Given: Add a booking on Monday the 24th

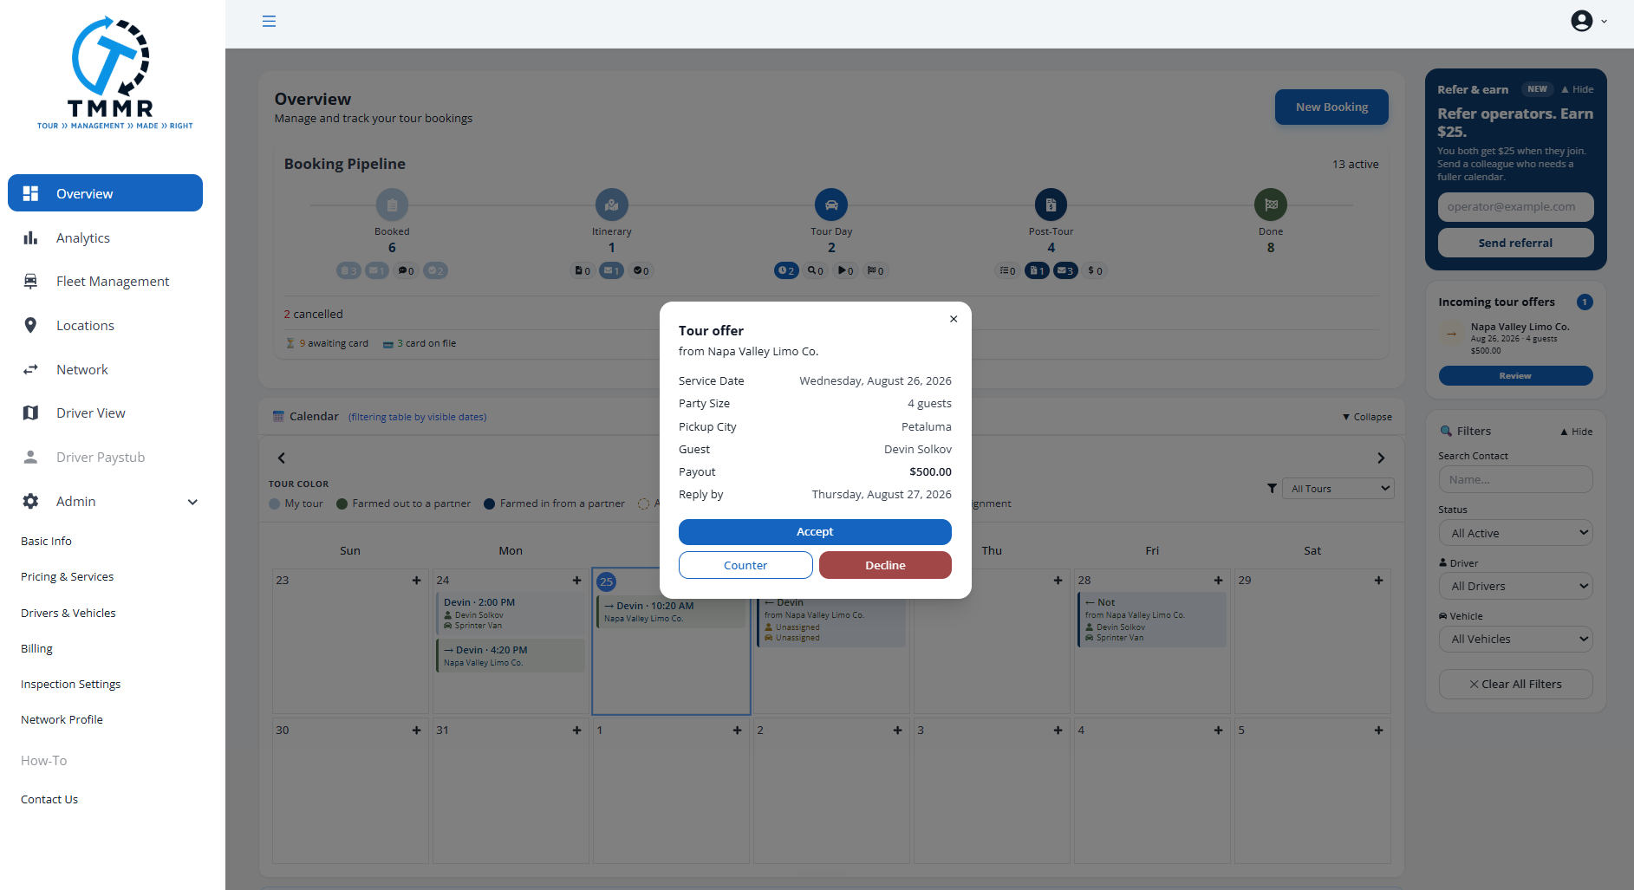Looking at the screenshot, I should (x=577, y=581).
